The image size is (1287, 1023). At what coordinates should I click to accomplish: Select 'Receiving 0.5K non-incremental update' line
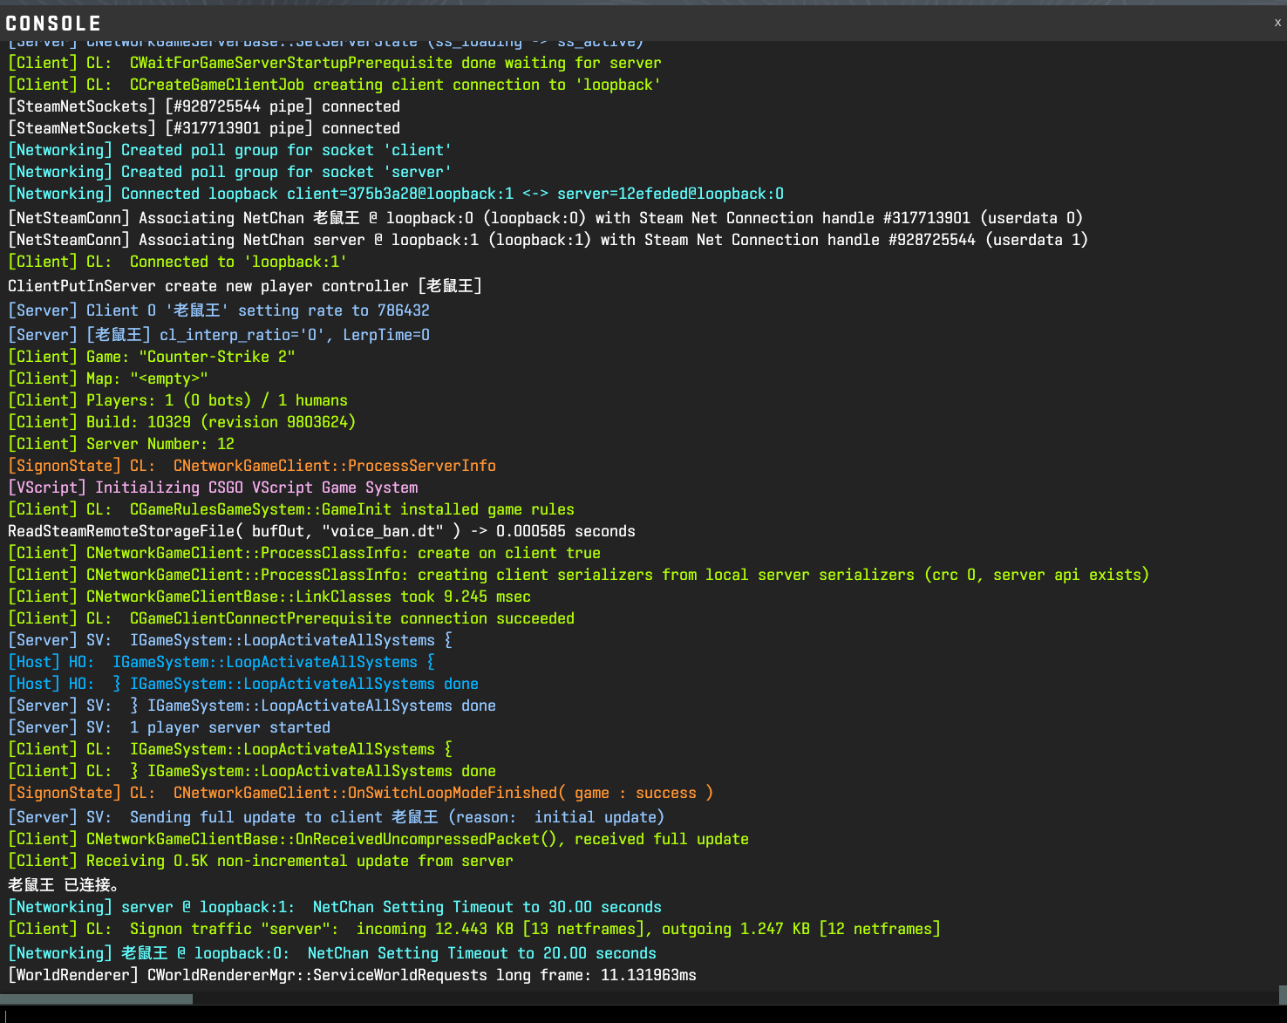coord(261,861)
